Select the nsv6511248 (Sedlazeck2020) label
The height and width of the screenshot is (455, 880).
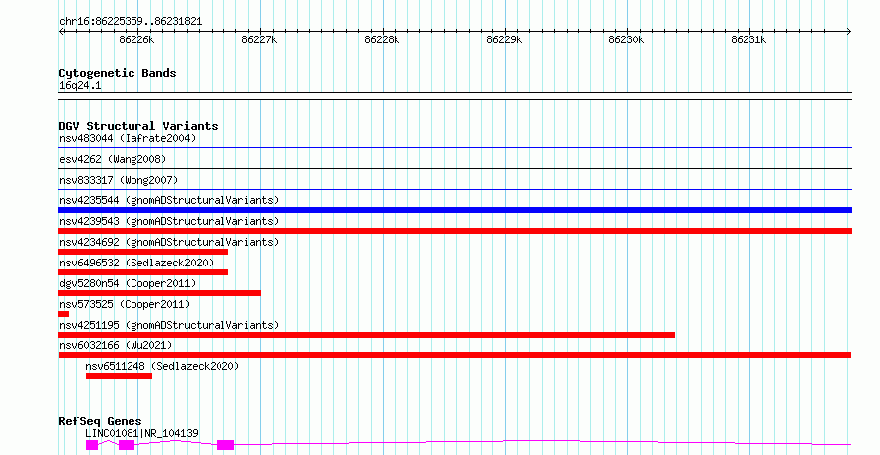point(162,366)
